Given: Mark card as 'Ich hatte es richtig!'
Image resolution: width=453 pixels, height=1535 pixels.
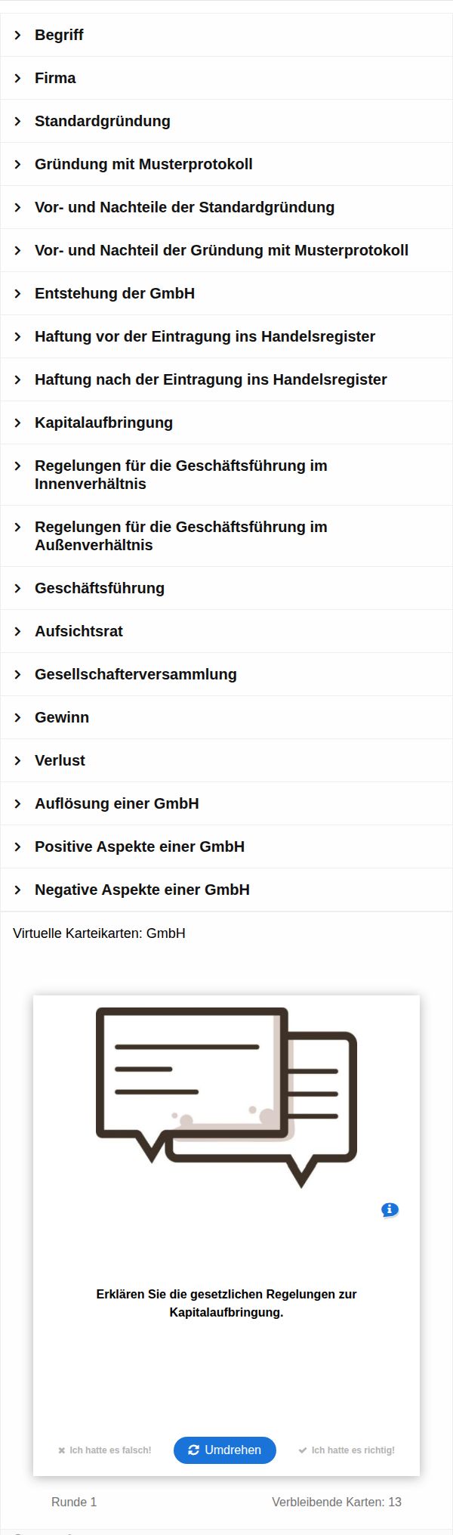Looking at the screenshot, I should point(347,1450).
